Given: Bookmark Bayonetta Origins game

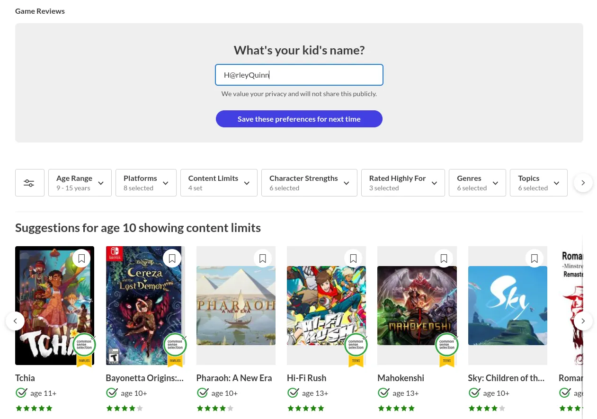Looking at the screenshot, I should tap(172, 259).
